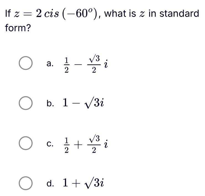The width and height of the screenshot is (205, 196).
Task: Click the letter label "d."
Action: click(50, 183)
